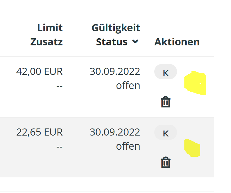Click the Aktionen column header
This screenshot has height=193, width=231.
pyautogui.click(x=177, y=42)
